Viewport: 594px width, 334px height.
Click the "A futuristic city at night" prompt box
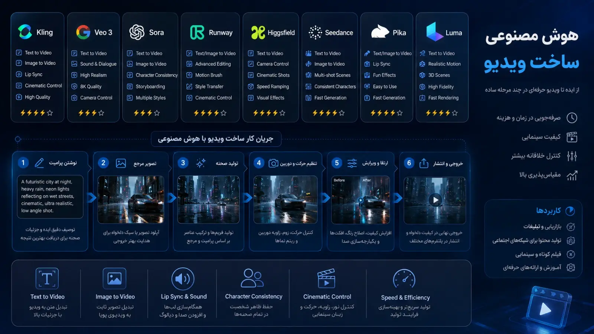(x=50, y=196)
